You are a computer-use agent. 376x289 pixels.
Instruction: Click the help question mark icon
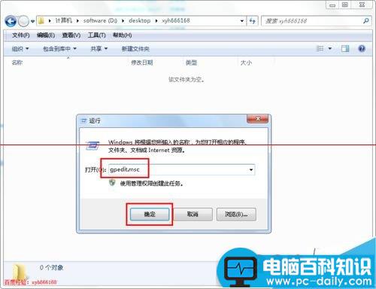[x=362, y=48]
